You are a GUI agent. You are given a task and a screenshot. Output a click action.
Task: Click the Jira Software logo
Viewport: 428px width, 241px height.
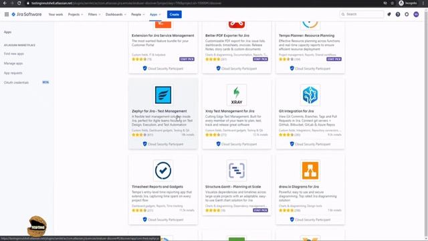click(27, 14)
